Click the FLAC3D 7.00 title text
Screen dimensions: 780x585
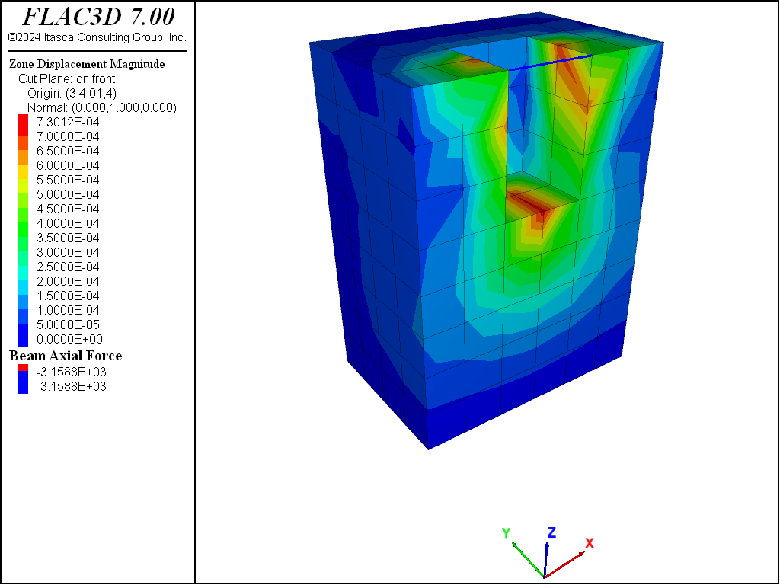(98, 17)
